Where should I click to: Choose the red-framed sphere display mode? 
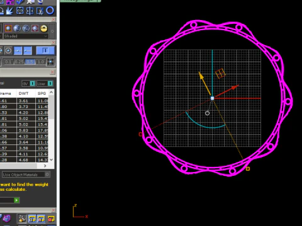click(35, 28)
